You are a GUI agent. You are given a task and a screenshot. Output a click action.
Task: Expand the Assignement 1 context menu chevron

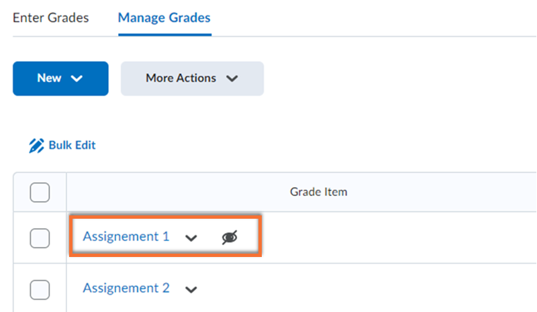click(x=191, y=238)
